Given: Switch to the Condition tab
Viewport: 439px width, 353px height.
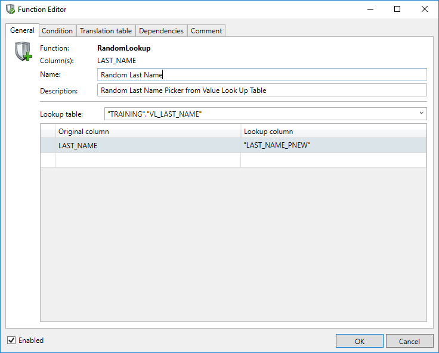Looking at the screenshot, I should click(57, 31).
